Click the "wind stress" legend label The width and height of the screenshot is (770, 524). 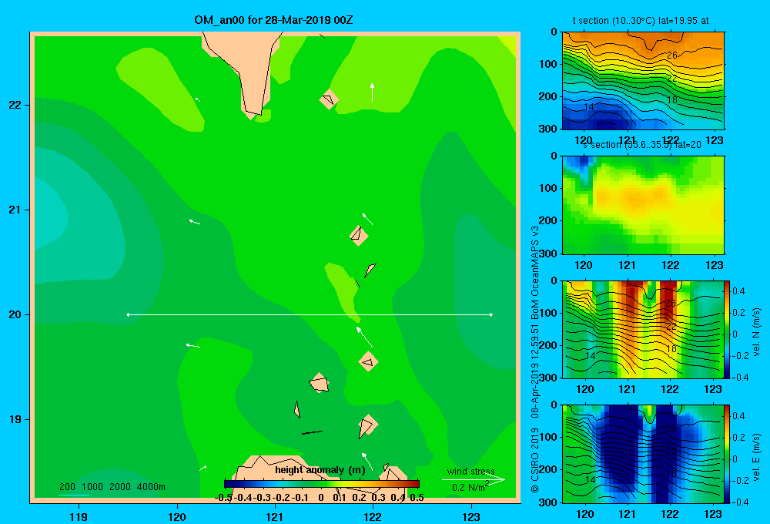(471, 471)
